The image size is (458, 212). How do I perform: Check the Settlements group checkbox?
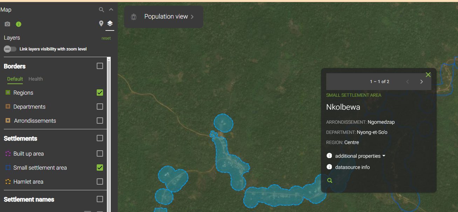[100, 138]
